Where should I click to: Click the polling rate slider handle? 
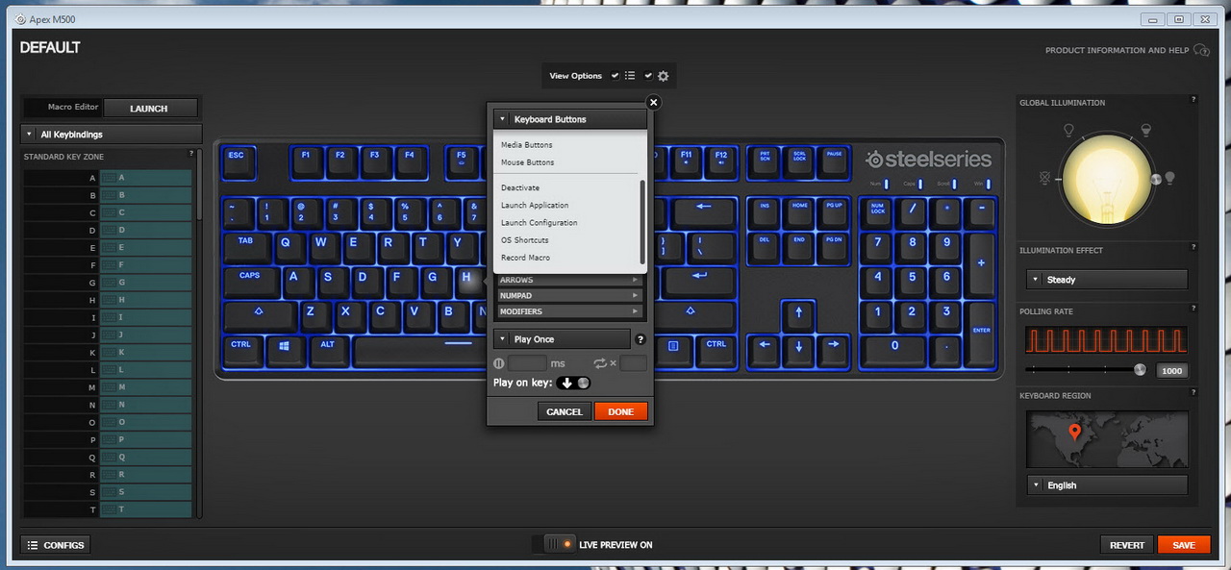[x=1141, y=369]
